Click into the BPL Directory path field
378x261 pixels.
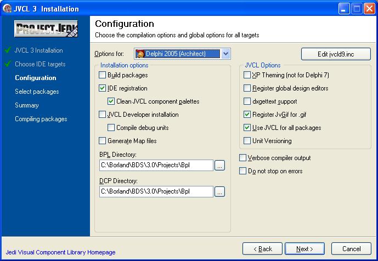click(156, 166)
